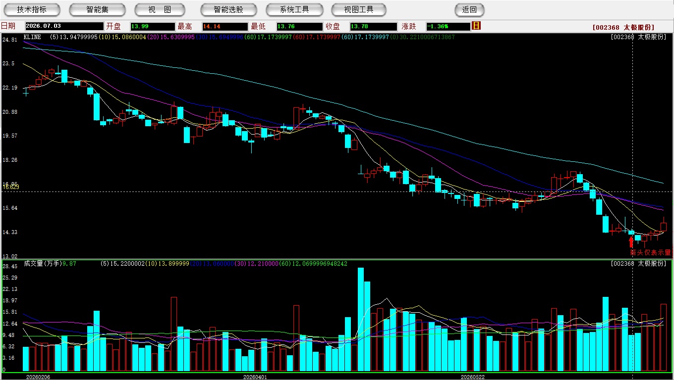
Task: Click the 28.45 volume axis label
Action: (x=9, y=266)
